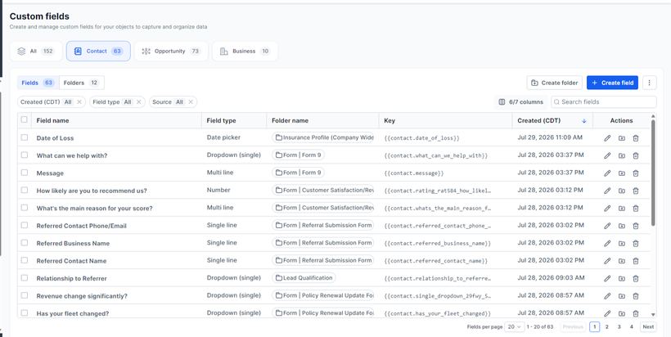Check the Date of Loss row

pyautogui.click(x=25, y=137)
